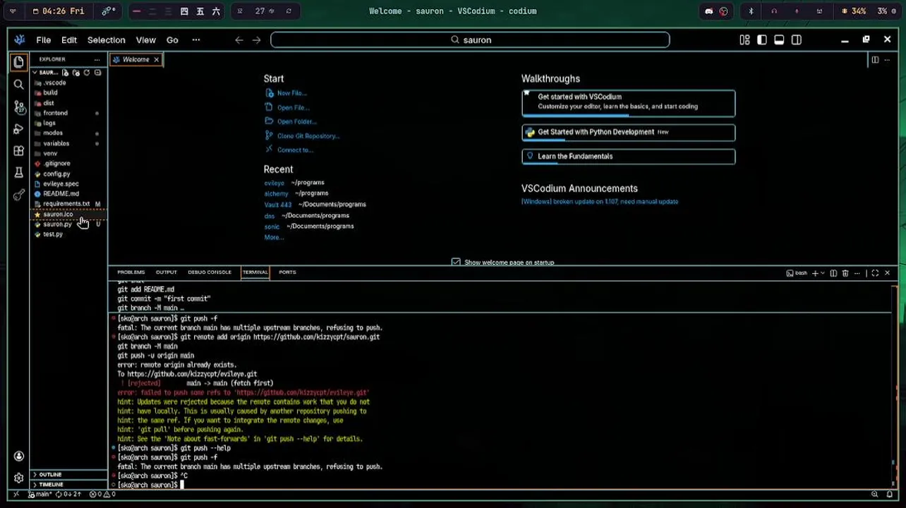Open editor more actions ellipsis
The image size is (906, 508).
tap(887, 60)
